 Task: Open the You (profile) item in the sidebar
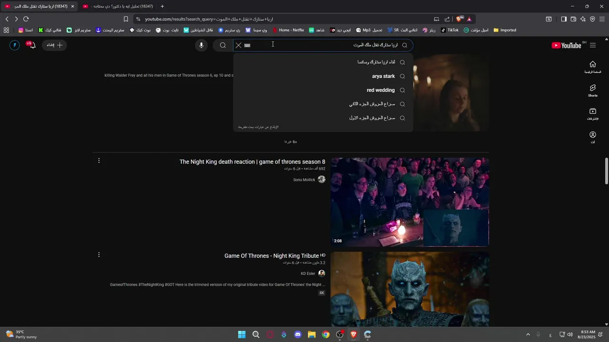pyautogui.click(x=593, y=137)
